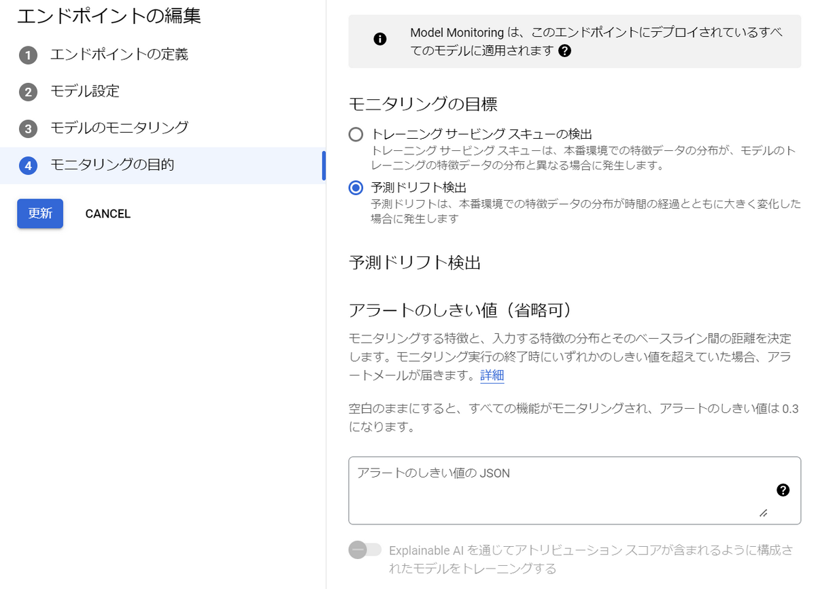
Task: Click the resize handle of the JSON text area
Action: pos(764,513)
